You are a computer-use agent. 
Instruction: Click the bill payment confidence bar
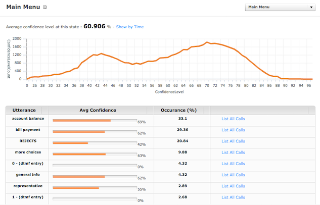95,132
